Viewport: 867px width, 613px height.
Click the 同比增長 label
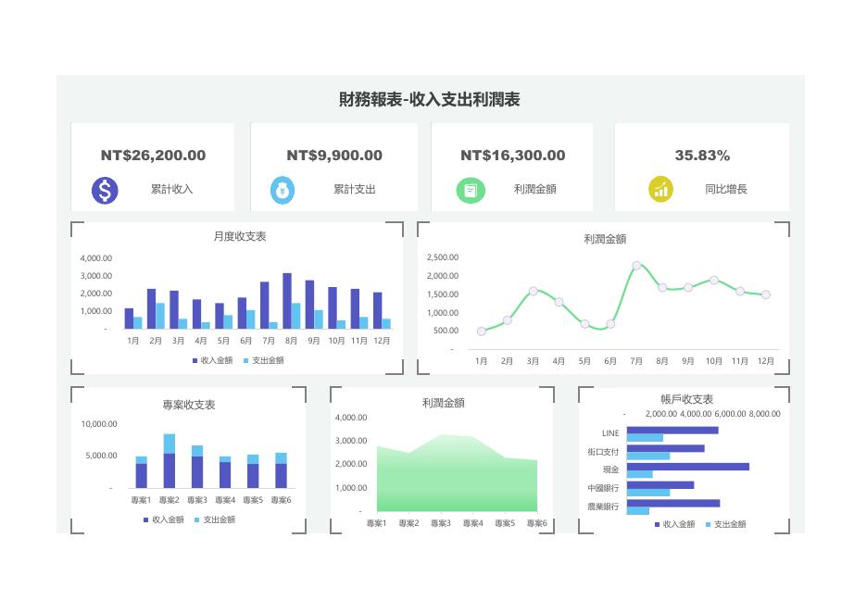point(726,189)
